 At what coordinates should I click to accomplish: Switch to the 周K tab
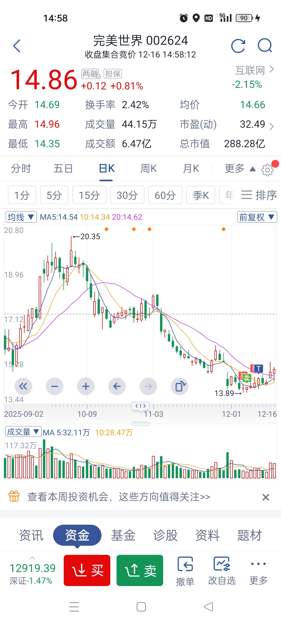pos(149,168)
